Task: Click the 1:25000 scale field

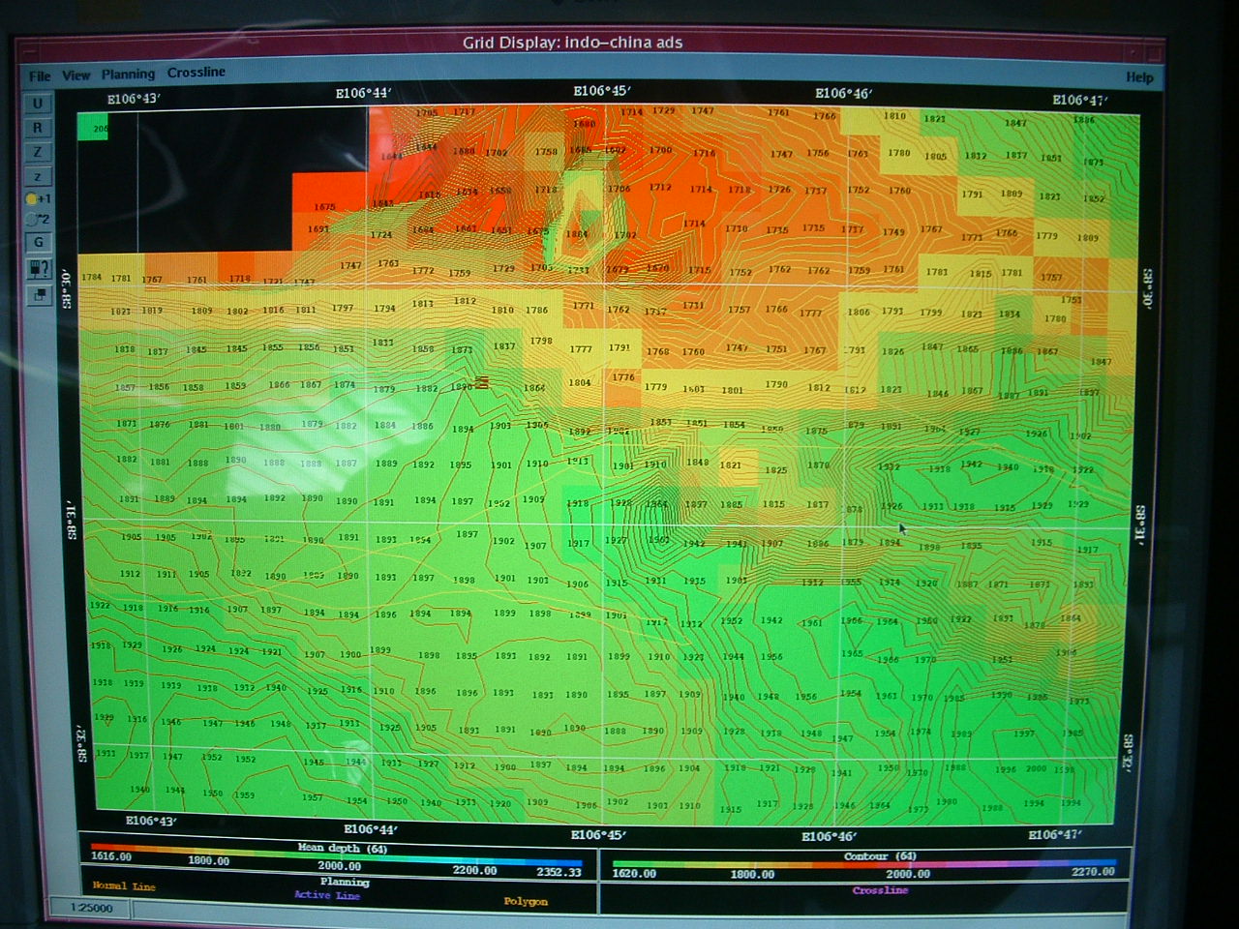Action: [91, 908]
